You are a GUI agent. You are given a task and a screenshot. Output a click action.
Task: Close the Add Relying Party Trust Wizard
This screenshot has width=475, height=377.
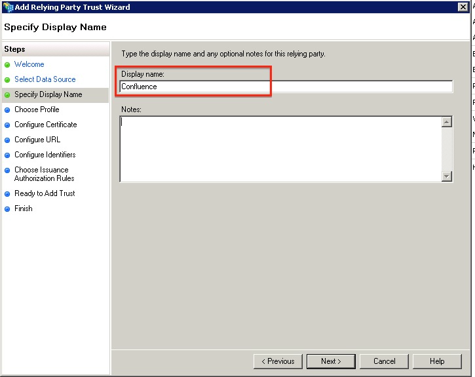(463, 7)
